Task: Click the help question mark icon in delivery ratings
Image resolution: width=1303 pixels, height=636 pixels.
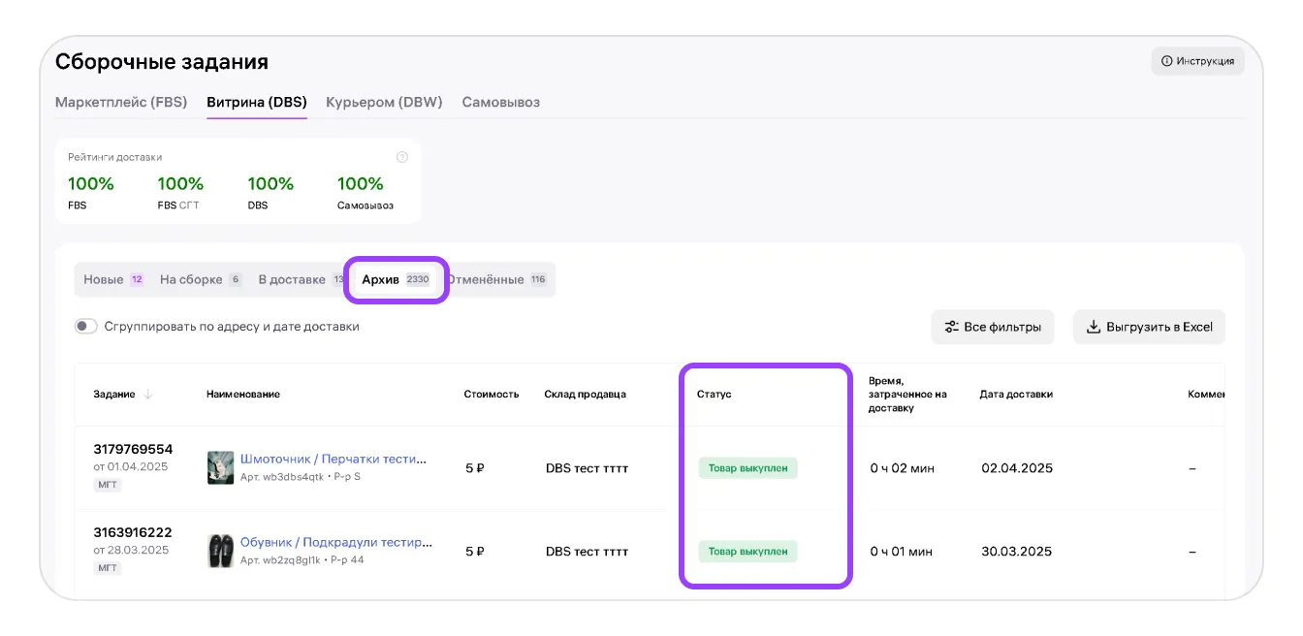Action: tap(402, 157)
